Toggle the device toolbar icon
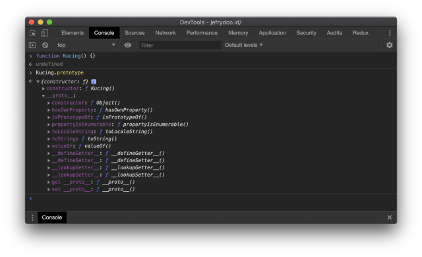The image size is (422, 257). (45, 33)
